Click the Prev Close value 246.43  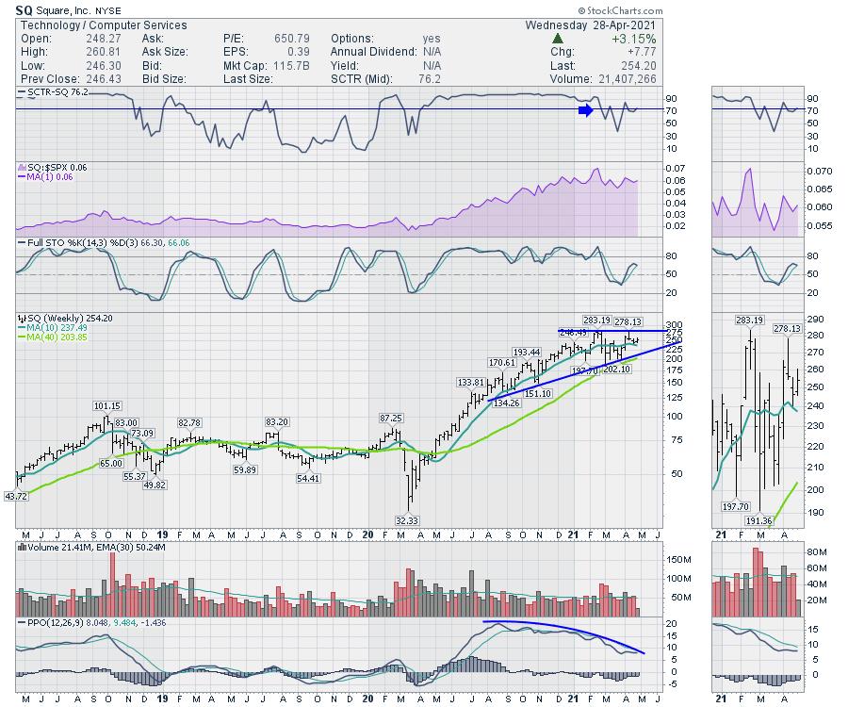pos(104,79)
